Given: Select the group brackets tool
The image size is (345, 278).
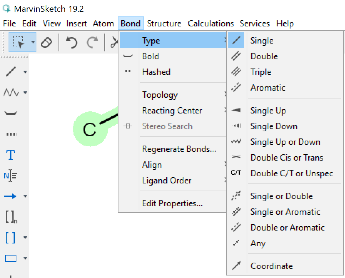Looking at the screenshot, I should 11,237.
